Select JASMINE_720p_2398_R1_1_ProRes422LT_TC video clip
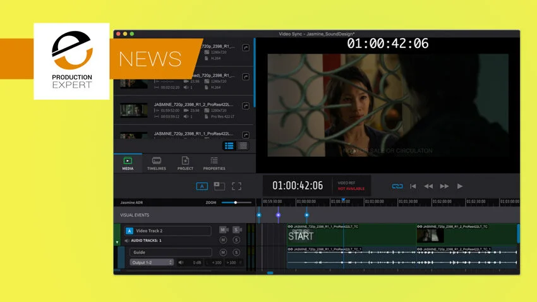The height and width of the screenshot is (302, 537). pyautogui.click(x=351, y=234)
